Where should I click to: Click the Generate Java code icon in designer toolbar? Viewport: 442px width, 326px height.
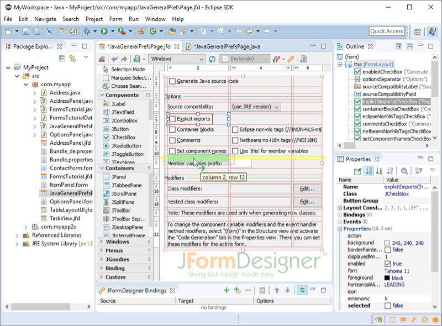pyautogui.click(x=303, y=59)
